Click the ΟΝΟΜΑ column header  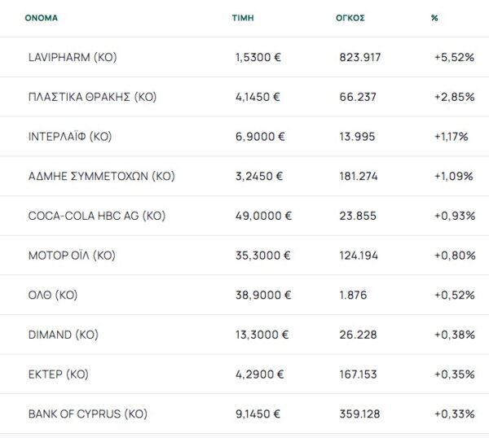(42, 17)
